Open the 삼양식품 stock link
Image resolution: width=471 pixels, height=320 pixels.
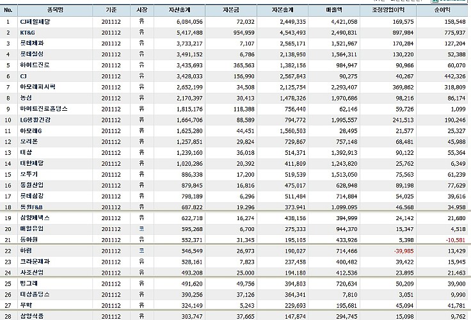click(32, 316)
